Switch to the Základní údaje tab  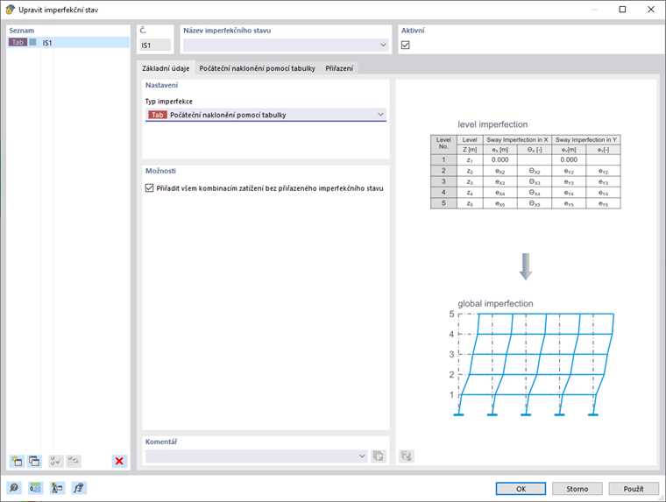click(x=166, y=68)
